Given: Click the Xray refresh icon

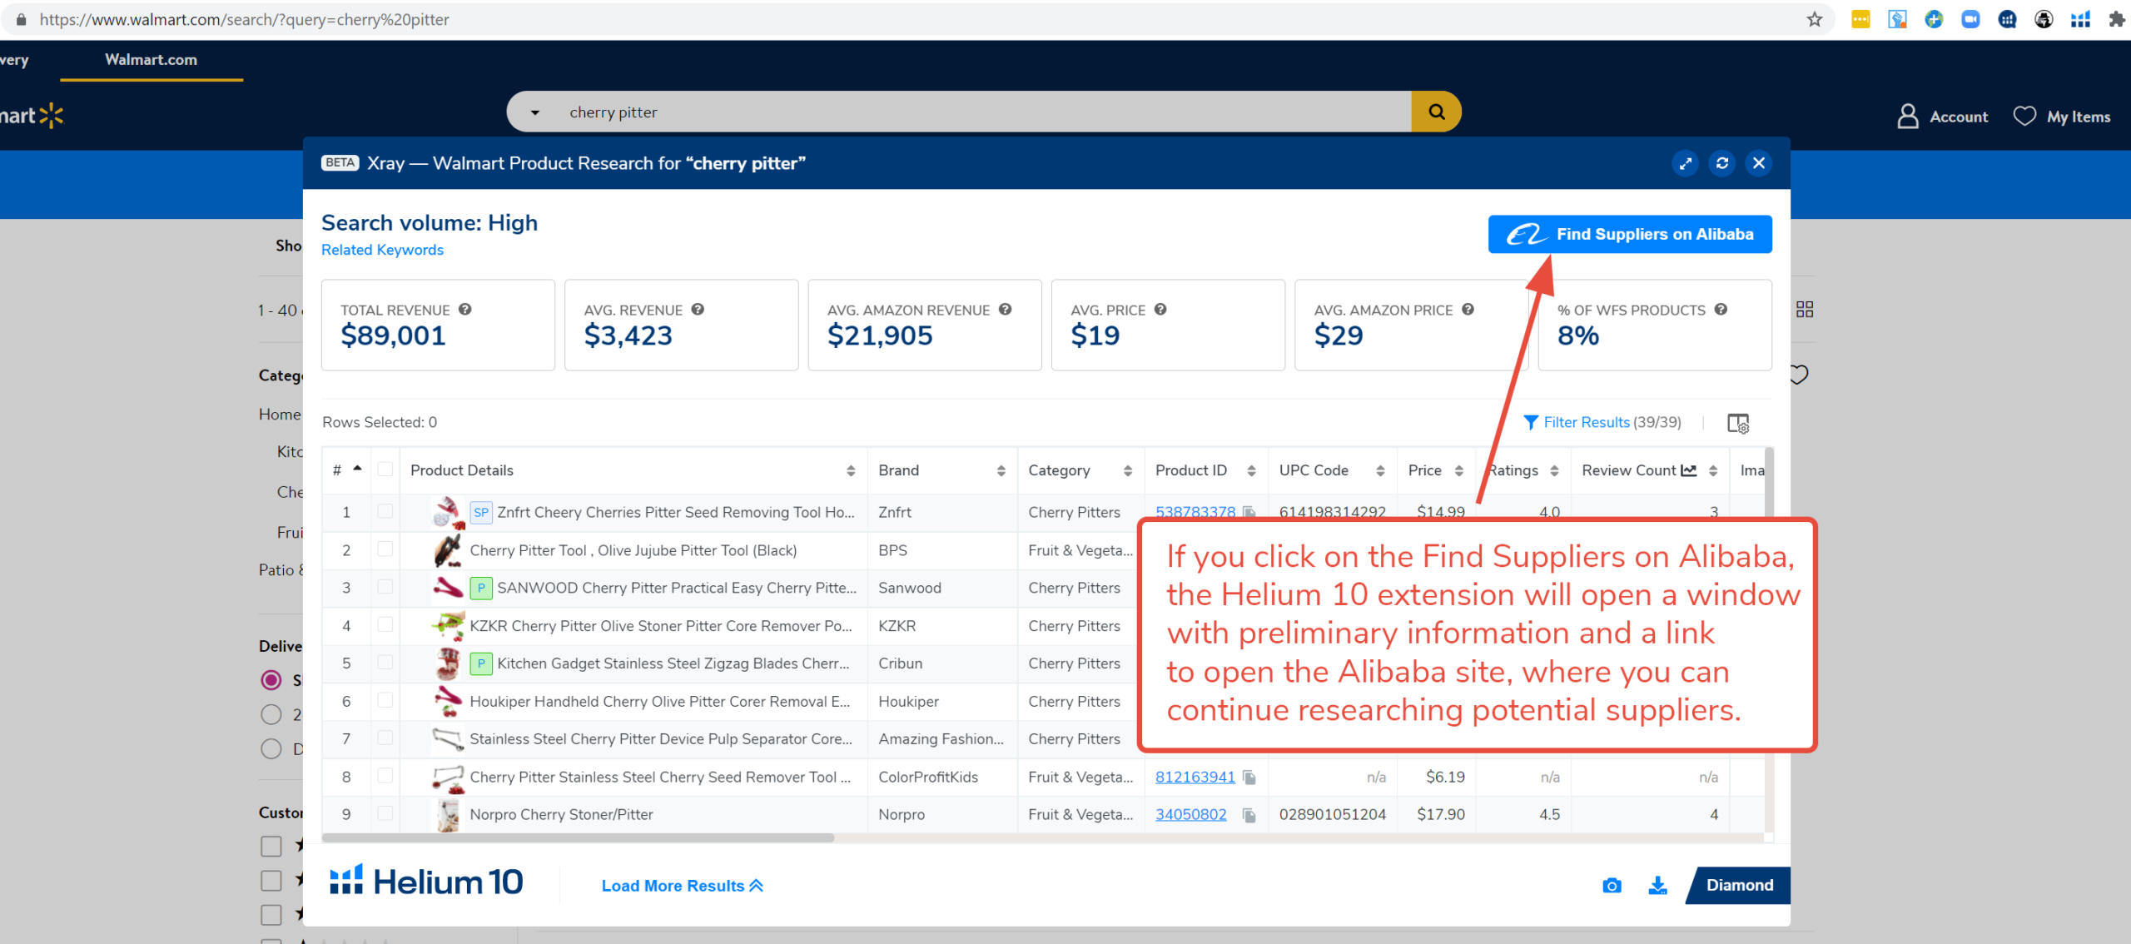Looking at the screenshot, I should click(x=1721, y=163).
